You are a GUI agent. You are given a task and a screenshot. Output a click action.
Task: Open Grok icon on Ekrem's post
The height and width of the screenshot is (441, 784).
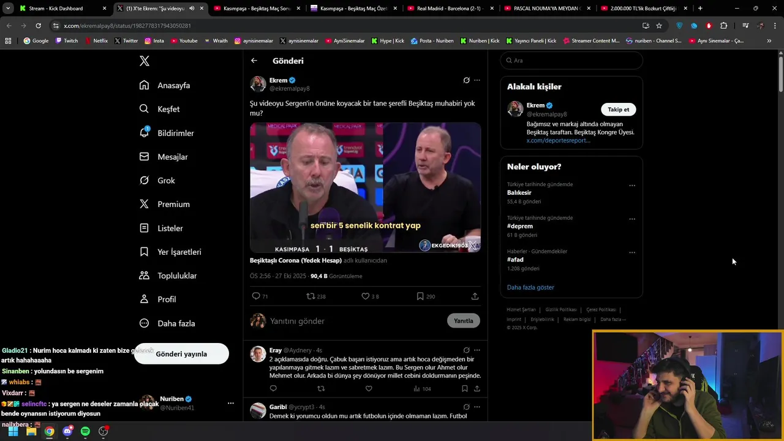[466, 80]
